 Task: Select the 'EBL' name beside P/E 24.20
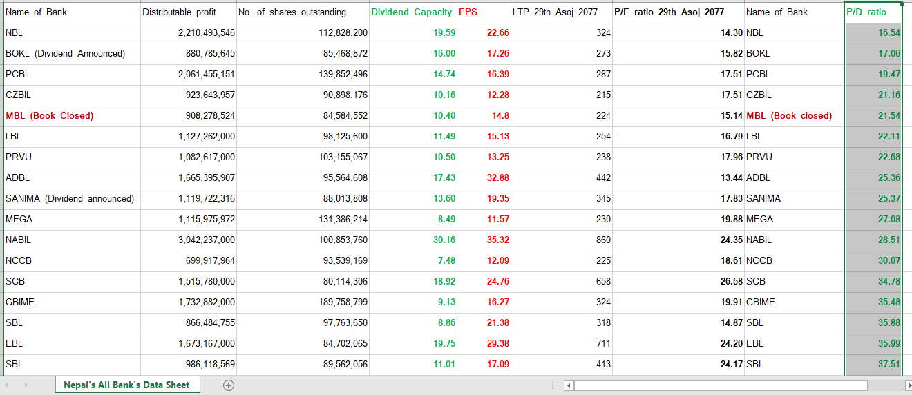(x=795, y=343)
